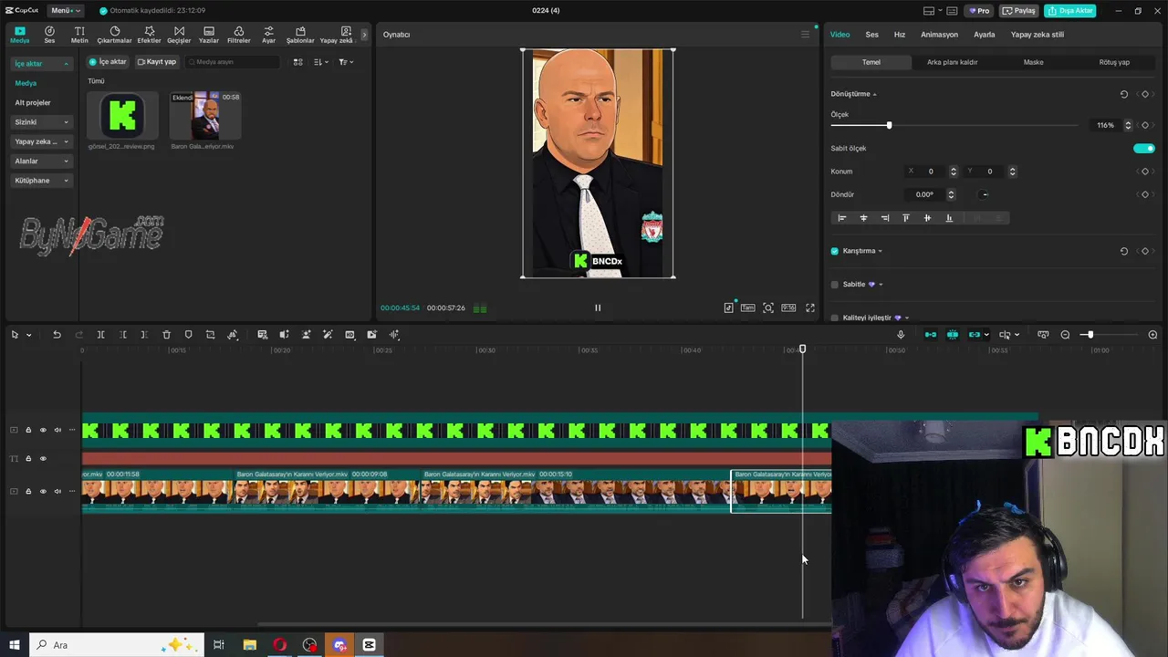Image resolution: width=1168 pixels, height=657 pixels.
Task: Click the shield marker icon in timeline toolbar
Action: pyautogui.click(x=188, y=335)
